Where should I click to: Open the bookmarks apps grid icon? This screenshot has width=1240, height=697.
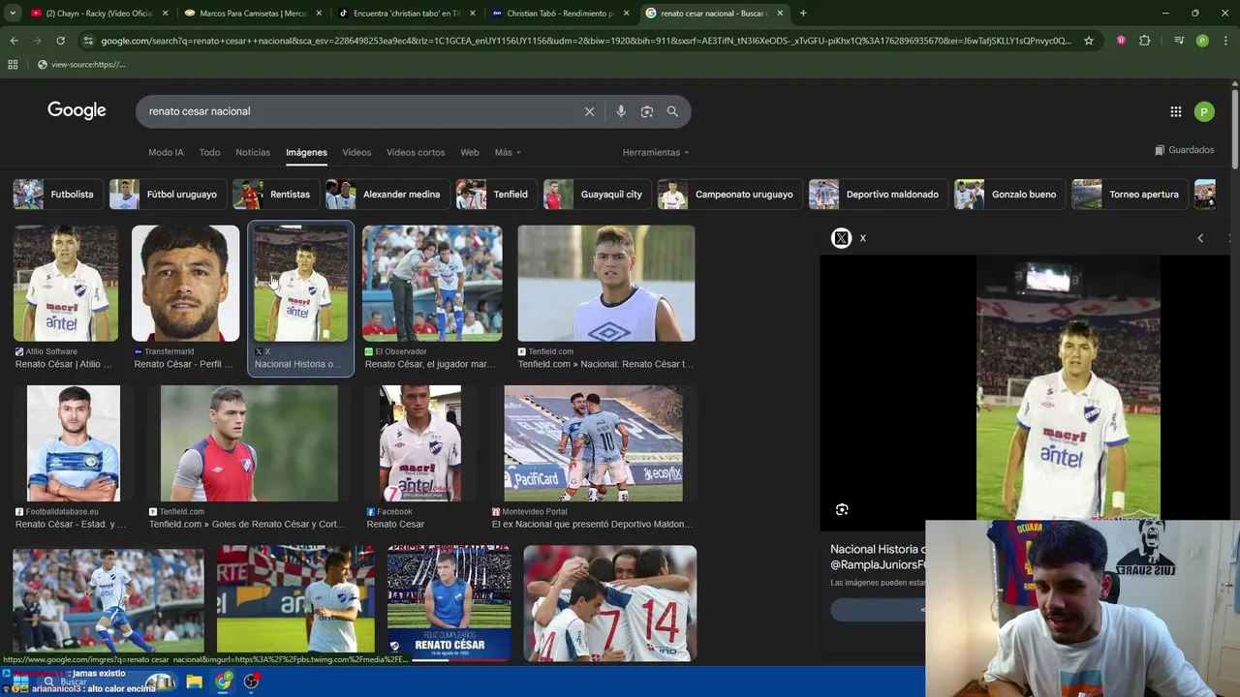click(13, 64)
